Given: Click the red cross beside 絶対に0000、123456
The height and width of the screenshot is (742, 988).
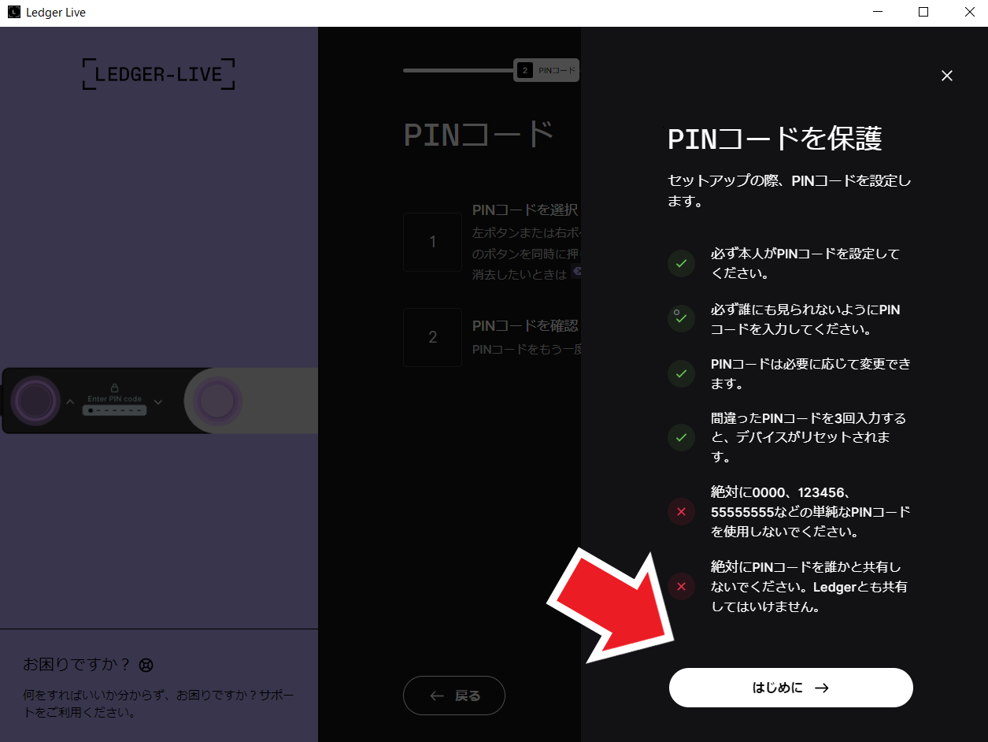Looking at the screenshot, I should point(681,512).
